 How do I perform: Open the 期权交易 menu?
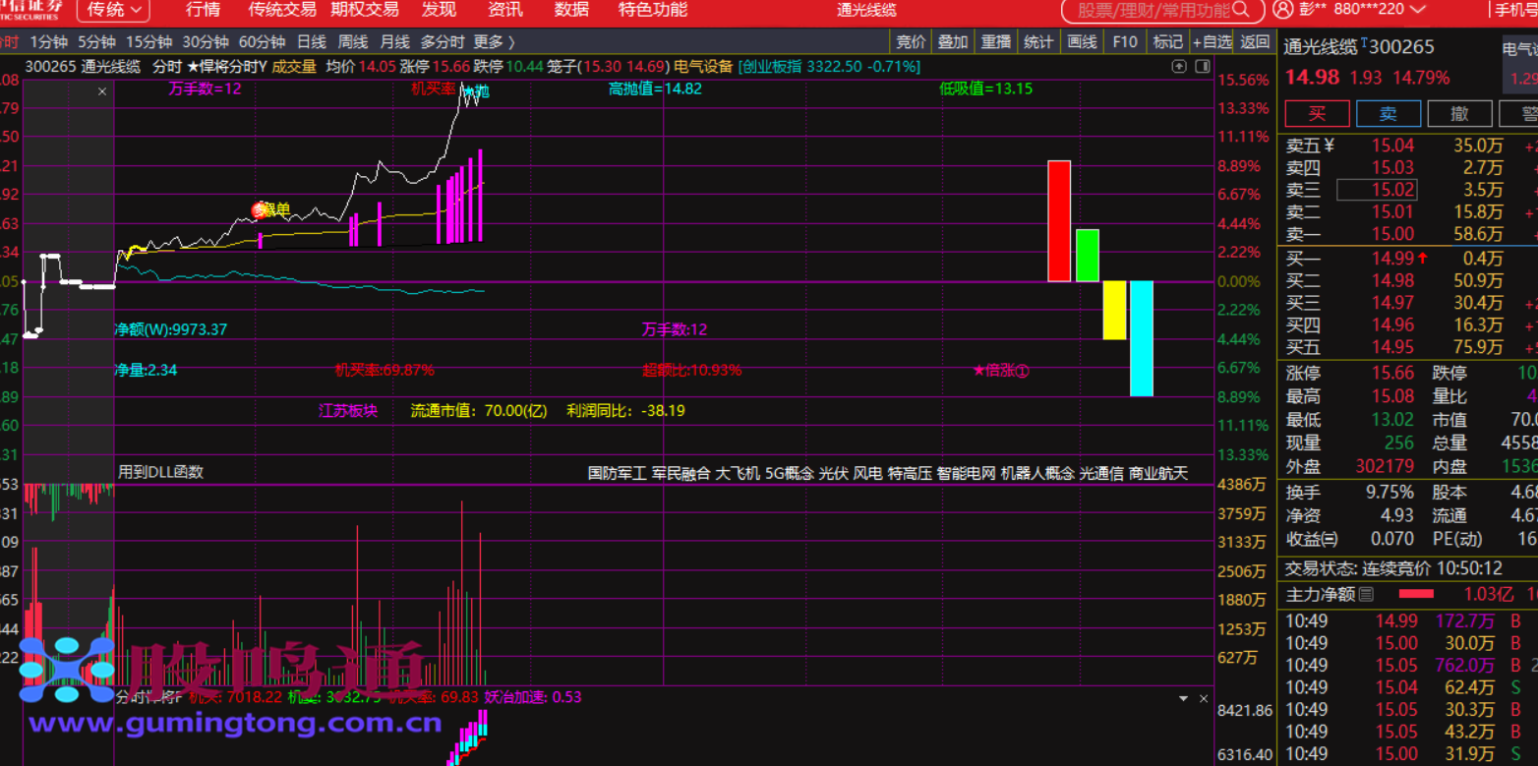[x=365, y=10]
